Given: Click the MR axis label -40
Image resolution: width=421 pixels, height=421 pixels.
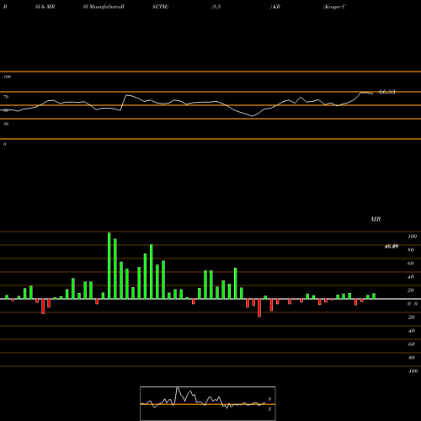Looking at the screenshot, I should tap(411, 331).
